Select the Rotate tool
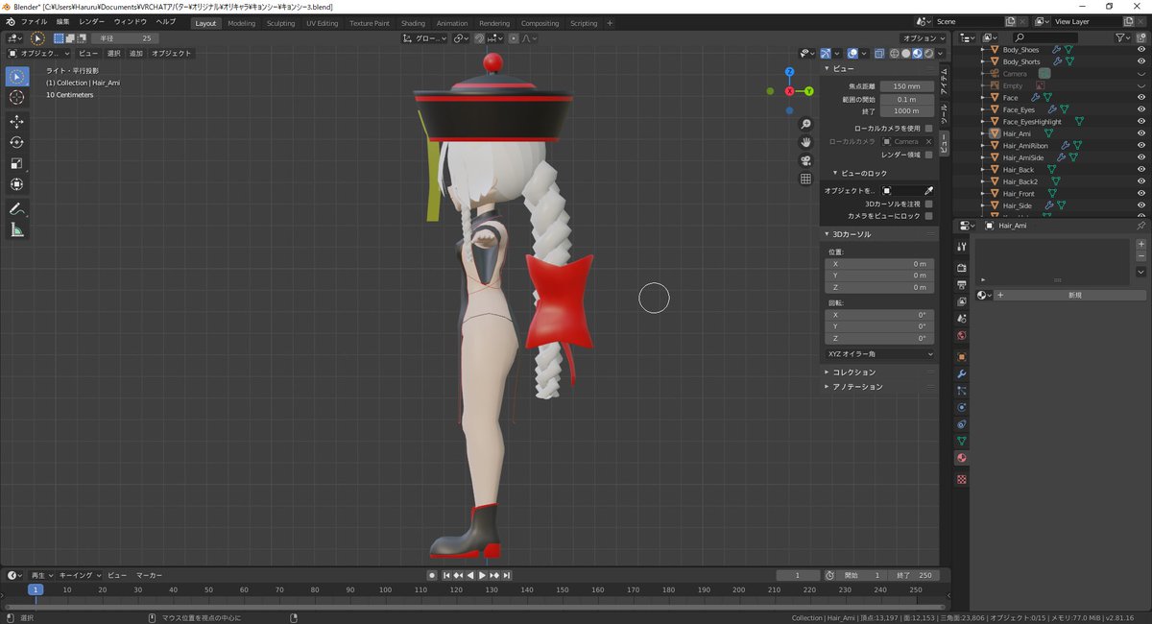 17,142
